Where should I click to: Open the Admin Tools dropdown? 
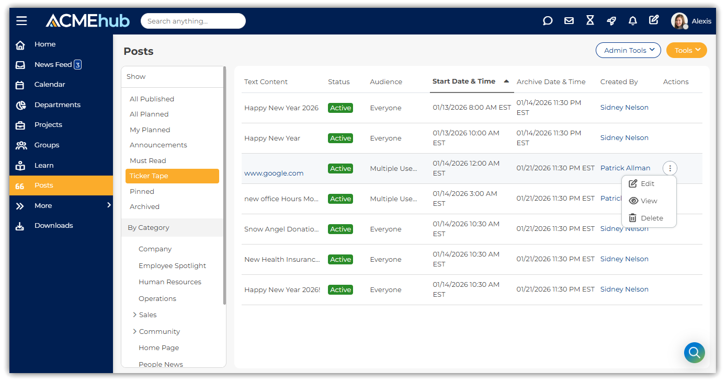click(x=628, y=50)
